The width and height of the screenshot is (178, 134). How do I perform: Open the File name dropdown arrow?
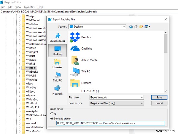[x=142, y=98]
